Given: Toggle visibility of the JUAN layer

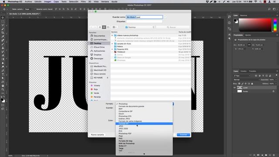Looking at the screenshot, I should coord(235,88).
